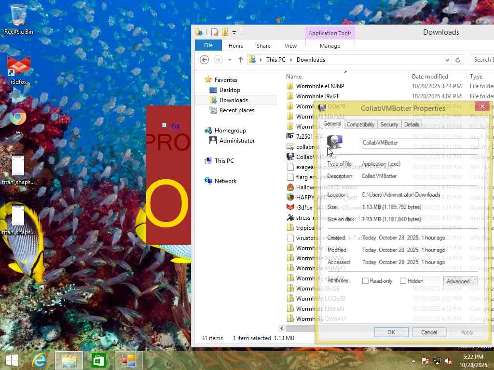Click This PC in address bar

[275, 60]
